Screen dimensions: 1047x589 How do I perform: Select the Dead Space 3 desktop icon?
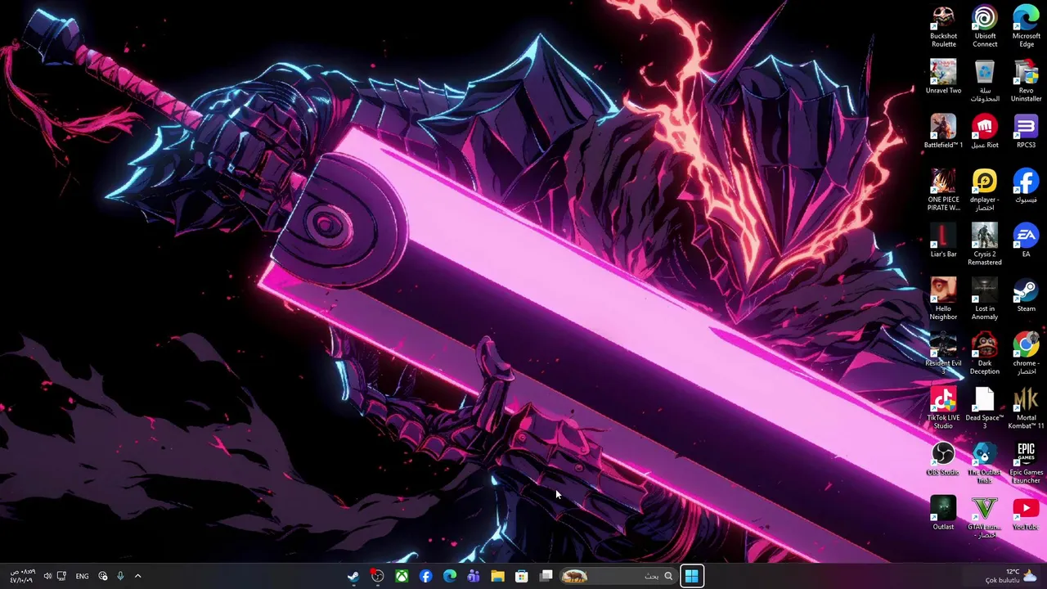[x=985, y=409]
